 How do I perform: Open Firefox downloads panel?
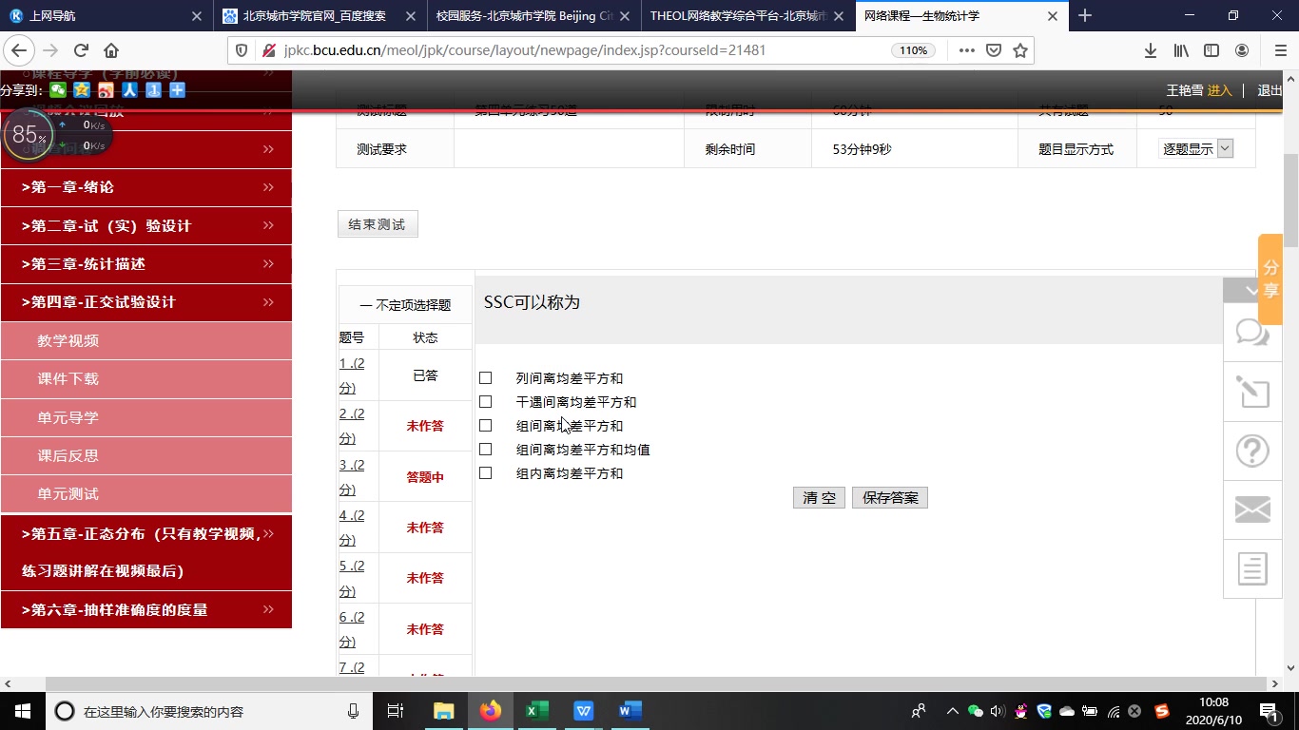1150,50
